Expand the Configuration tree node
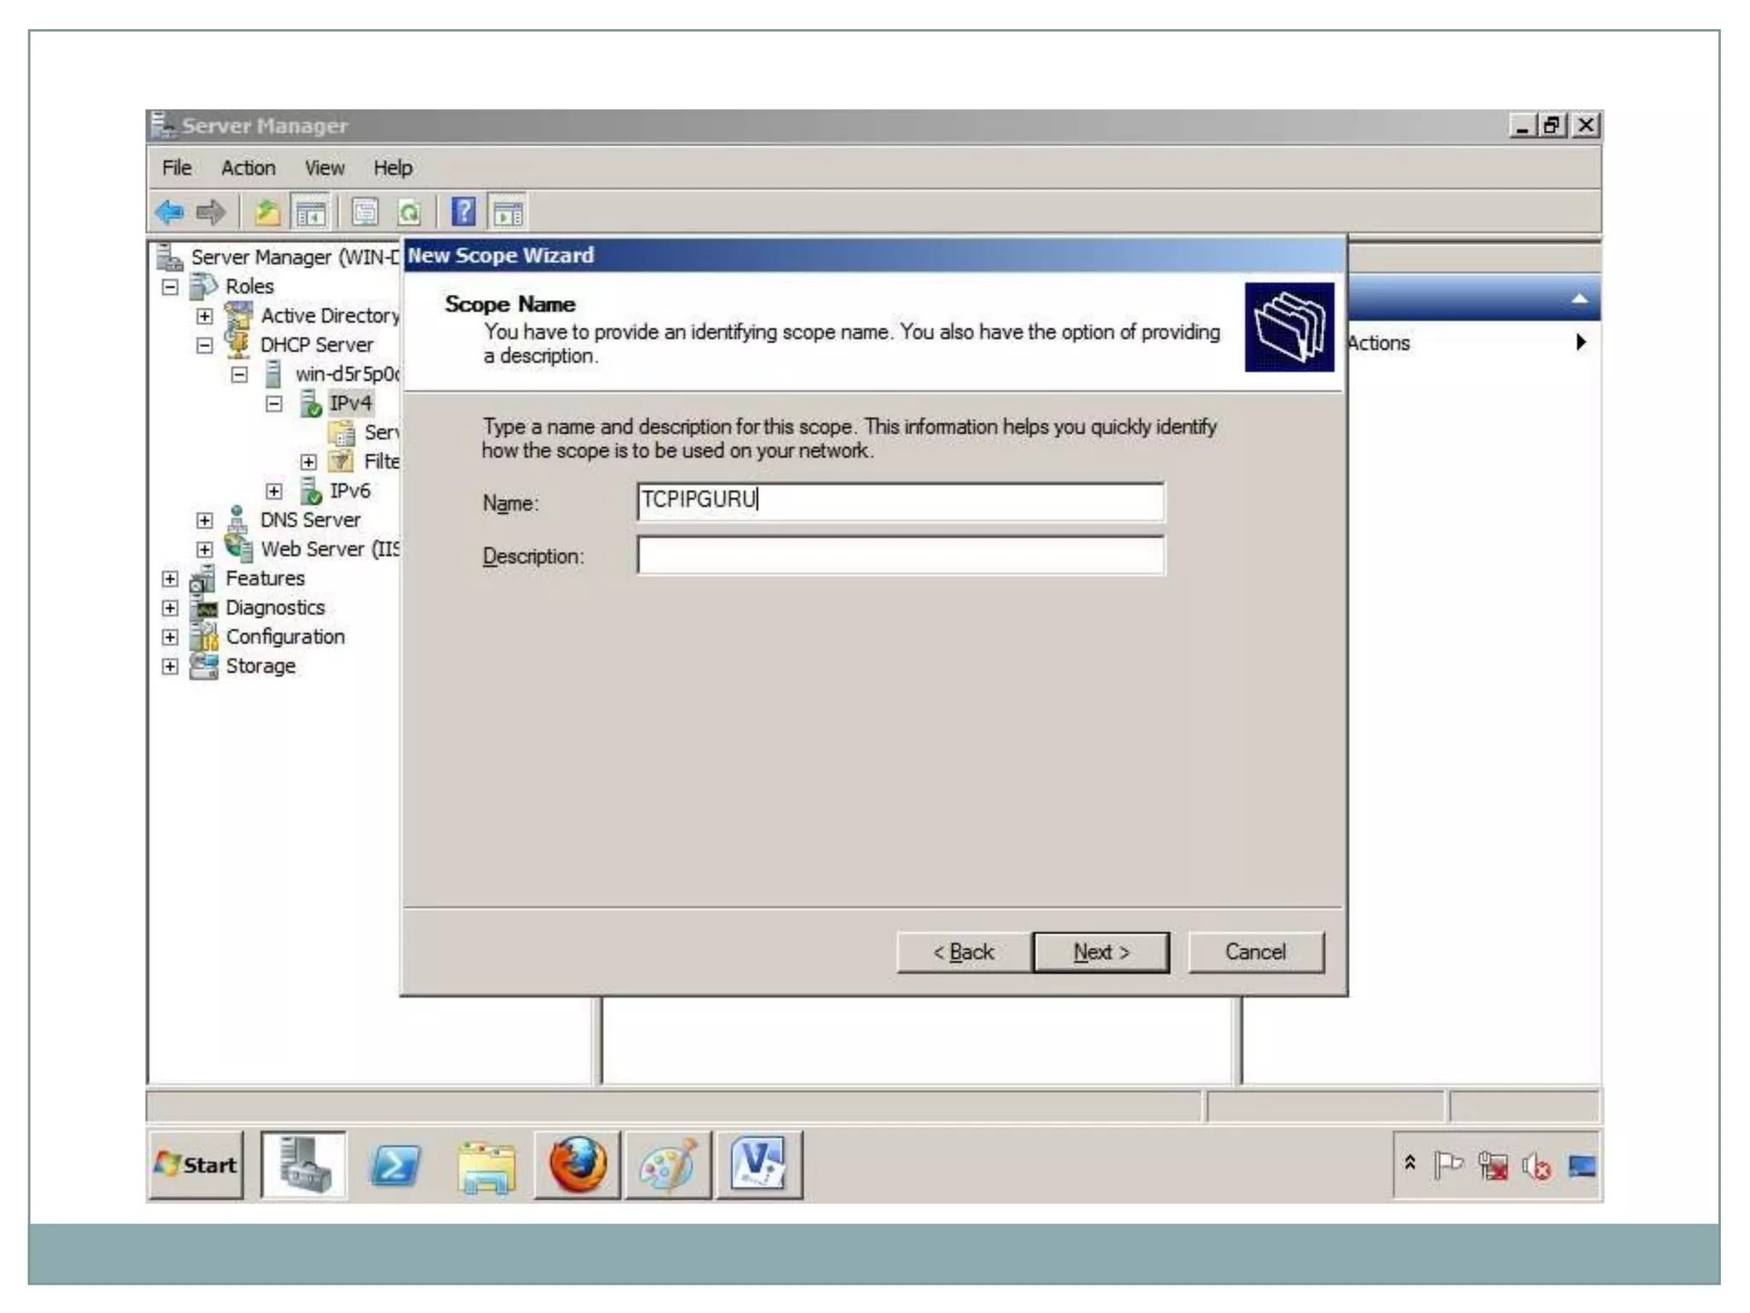Viewport: 1750px width, 1313px height. pyautogui.click(x=170, y=637)
